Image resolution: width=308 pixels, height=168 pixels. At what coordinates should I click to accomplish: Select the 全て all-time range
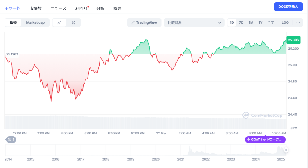pyautogui.click(x=271, y=22)
